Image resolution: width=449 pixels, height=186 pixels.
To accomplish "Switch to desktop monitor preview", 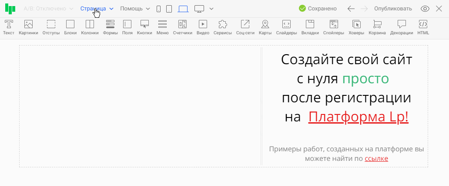I will pos(199,9).
